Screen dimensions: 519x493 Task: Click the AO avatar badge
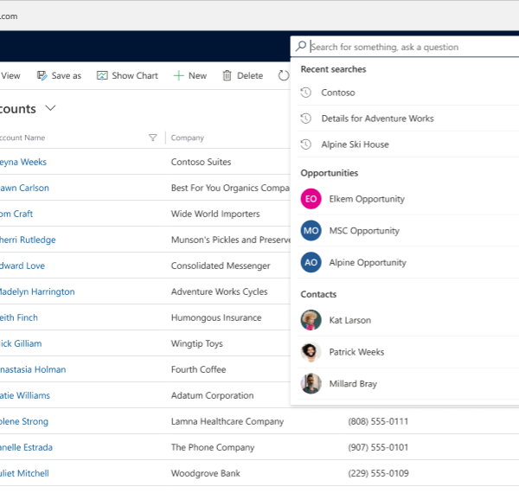point(311,262)
